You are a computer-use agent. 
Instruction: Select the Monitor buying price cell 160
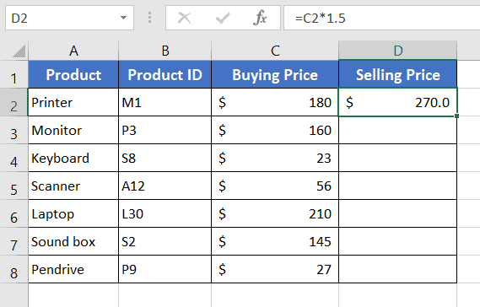click(275, 130)
